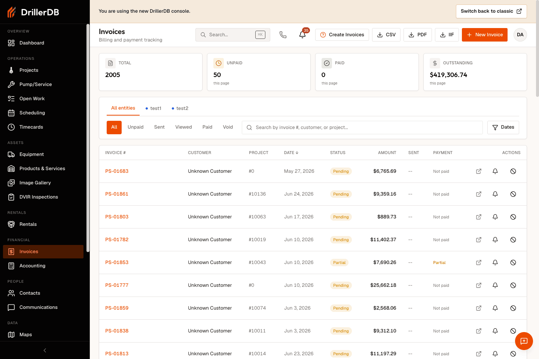539x359 pixels.
Task: Open the Dates filter
Action: tap(503, 128)
